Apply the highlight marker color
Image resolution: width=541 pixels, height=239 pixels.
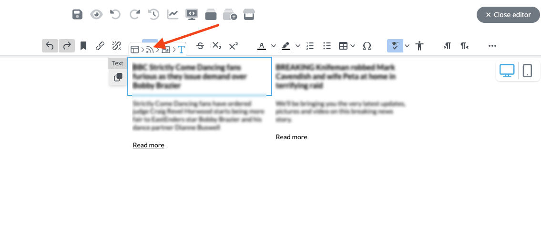tap(286, 46)
